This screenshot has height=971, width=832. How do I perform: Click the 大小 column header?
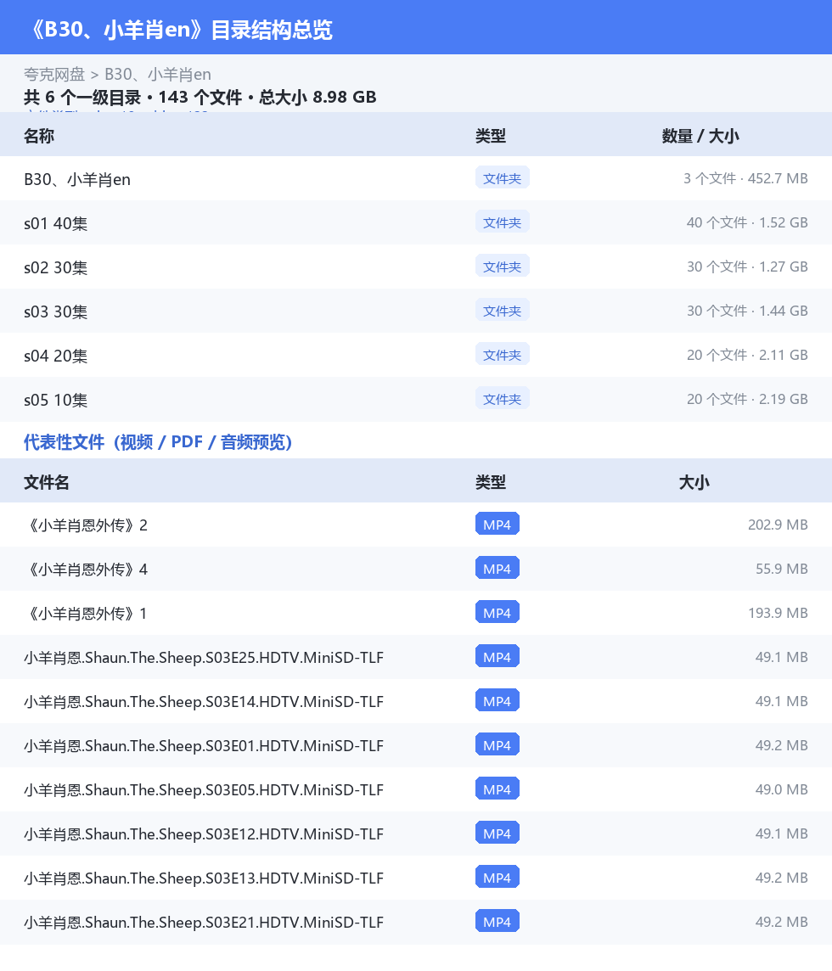694,482
